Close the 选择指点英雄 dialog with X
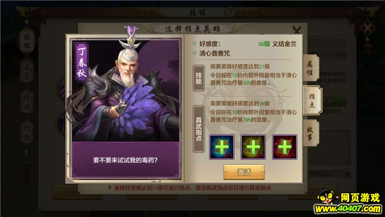The width and height of the screenshot is (385, 217). [297, 29]
